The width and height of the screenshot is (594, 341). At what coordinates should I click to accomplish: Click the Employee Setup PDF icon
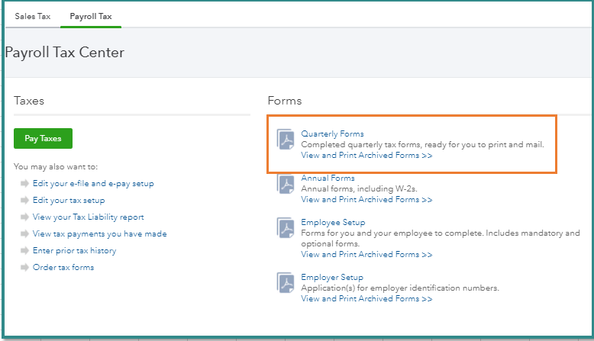point(286,228)
